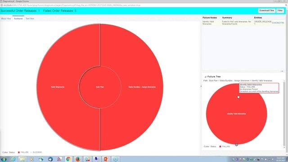Screen dimensions: 288x162
Task: Open the file explorer taskbar icon
Action: pos(22,159)
